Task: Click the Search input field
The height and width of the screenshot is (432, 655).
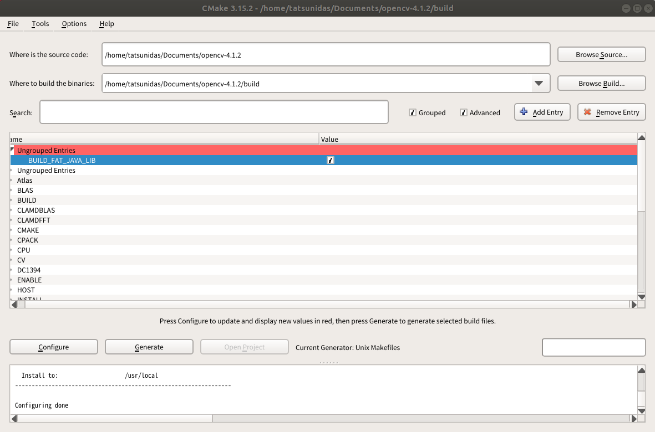Action: [214, 112]
